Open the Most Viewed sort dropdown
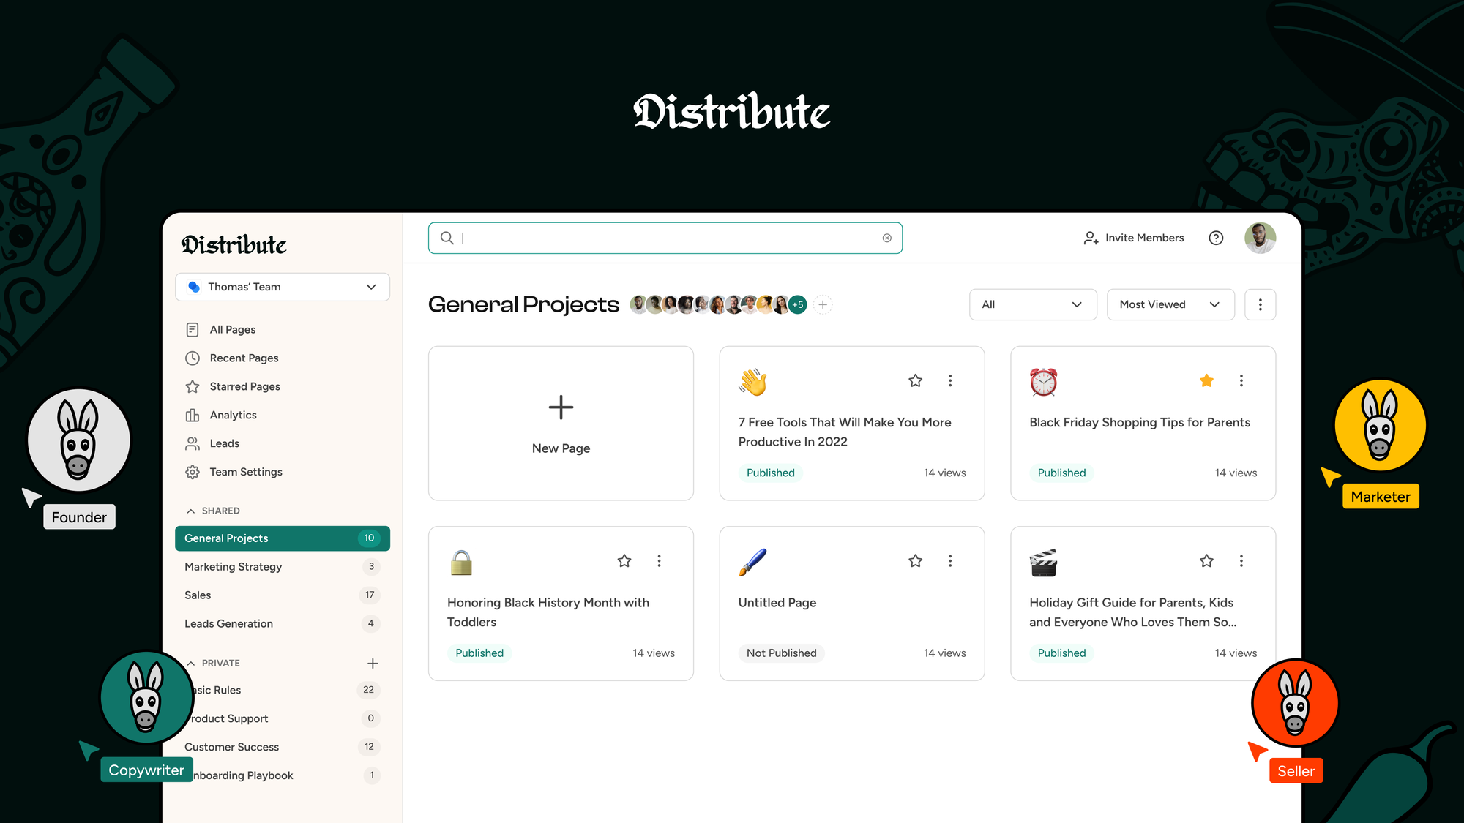Screen dimensions: 1464x823 (x=1170, y=304)
